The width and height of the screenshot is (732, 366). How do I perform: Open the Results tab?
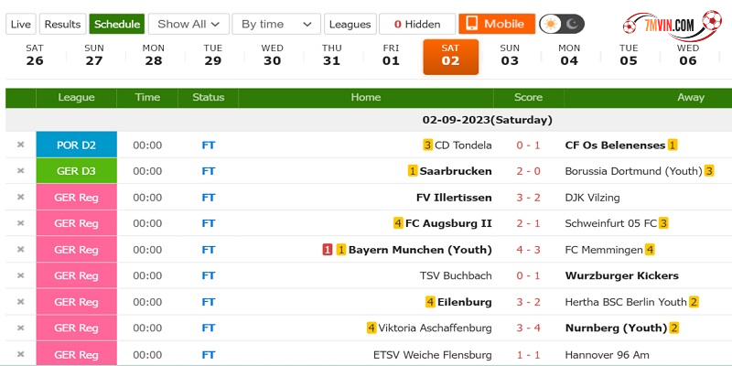coord(62,24)
